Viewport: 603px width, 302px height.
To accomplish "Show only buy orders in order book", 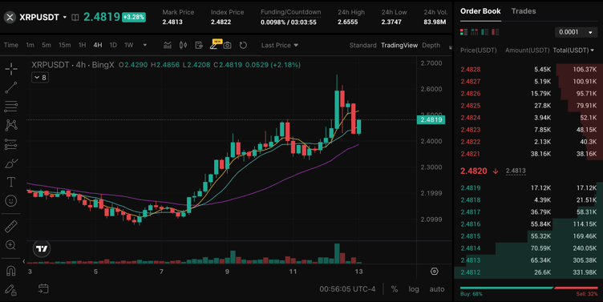I will [x=484, y=32].
